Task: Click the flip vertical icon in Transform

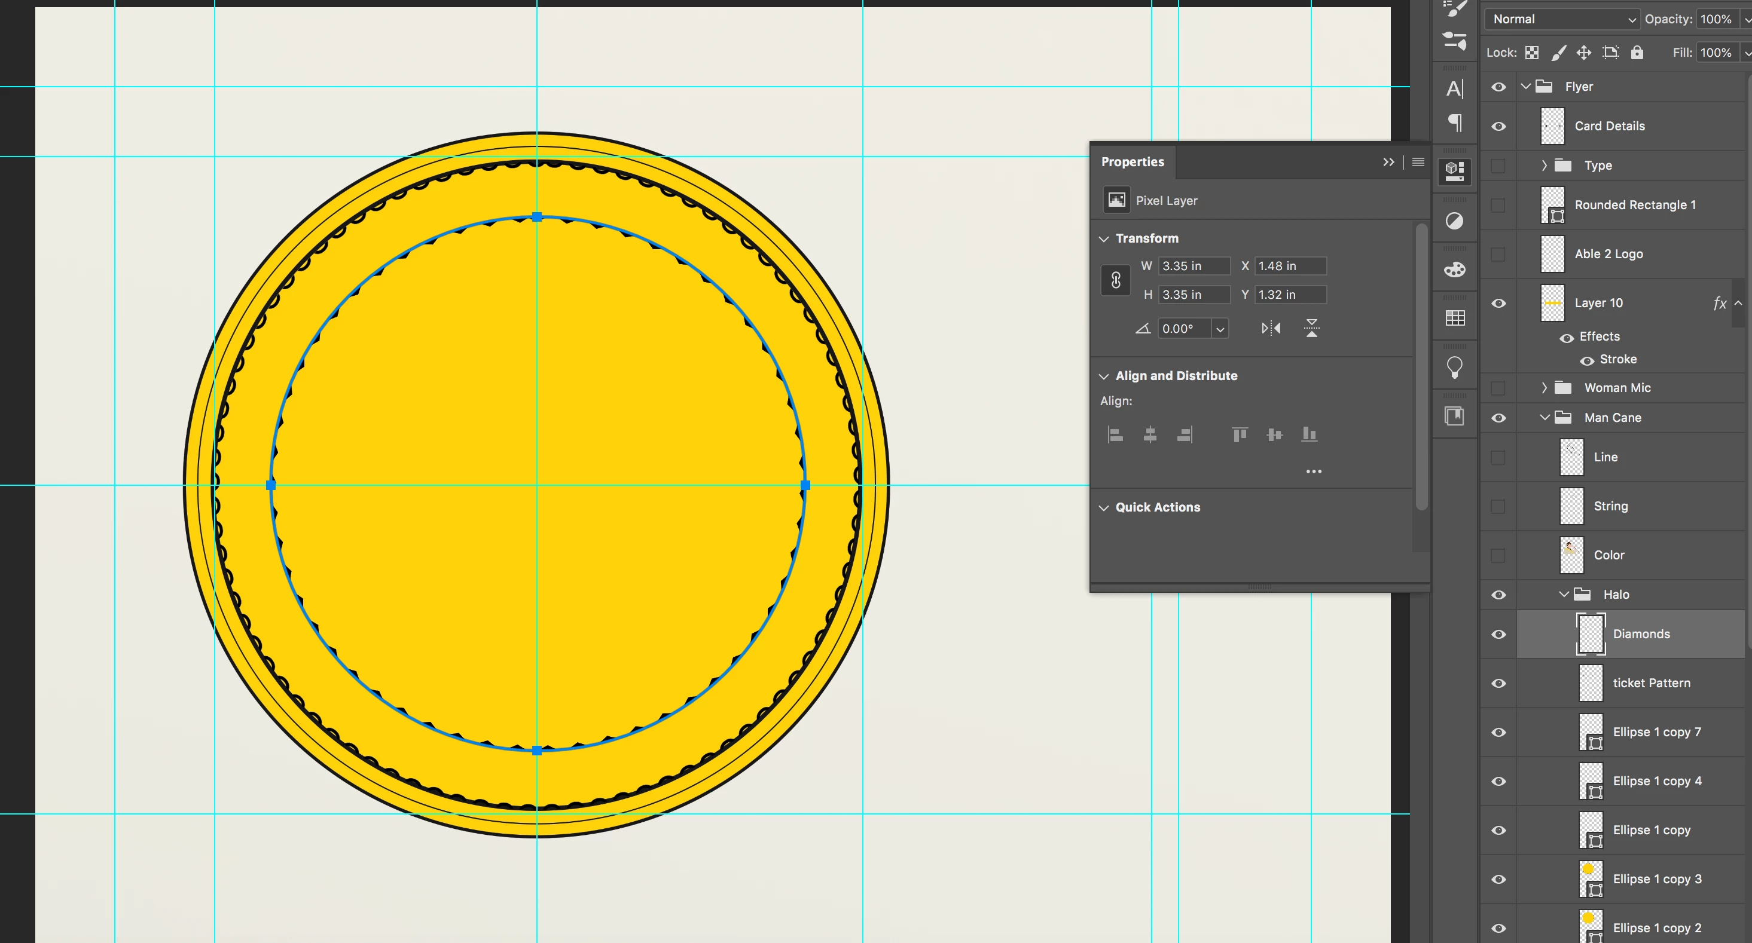Action: coord(1311,329)
